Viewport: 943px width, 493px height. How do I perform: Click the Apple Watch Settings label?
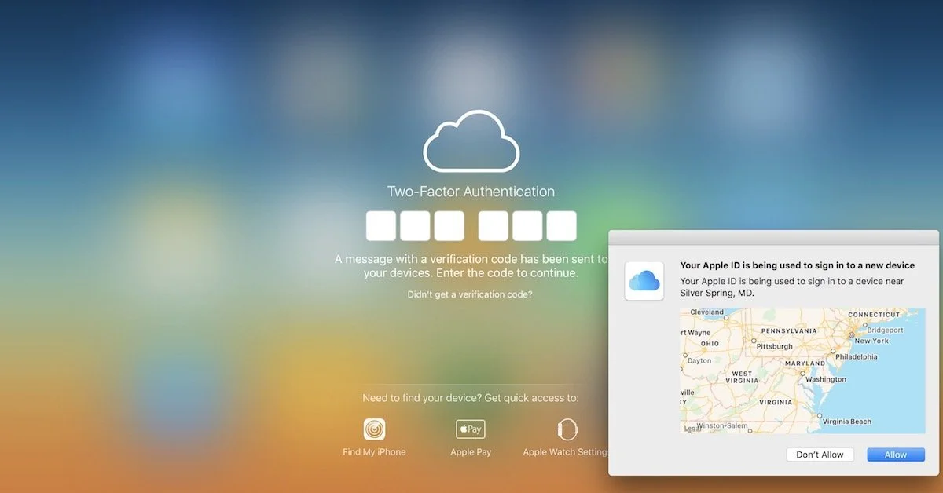pyautogui.click(x=566, y=452)
